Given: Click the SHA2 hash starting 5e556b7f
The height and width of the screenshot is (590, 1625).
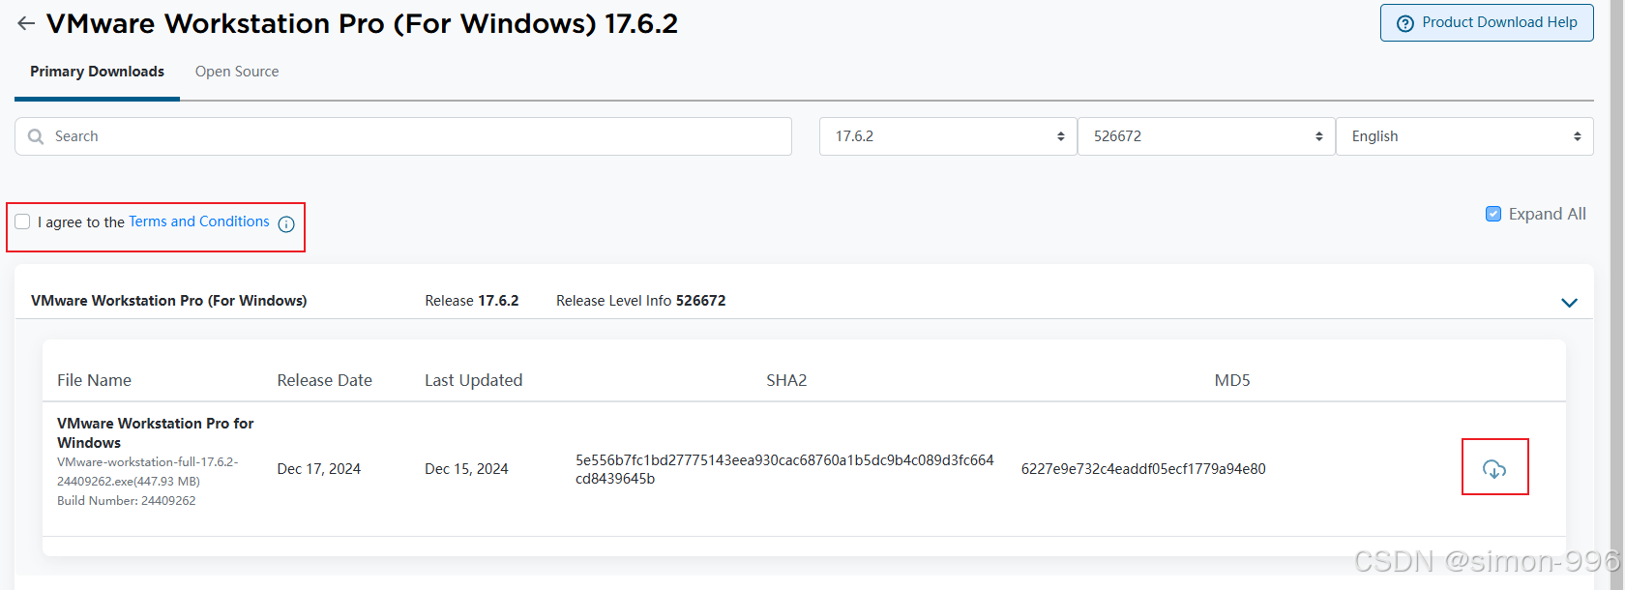Looking at the screenshot, I should [x=784, y=469].
